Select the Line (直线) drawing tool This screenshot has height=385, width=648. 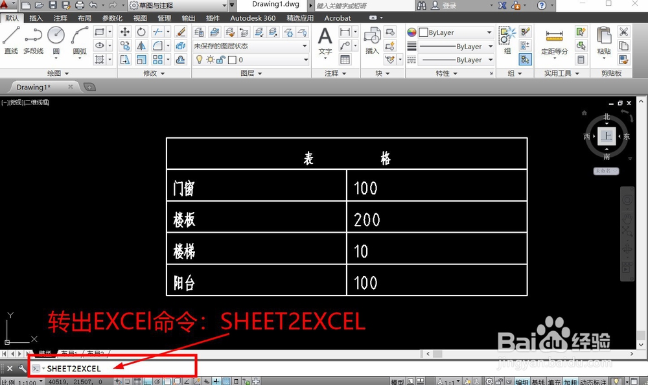(11, 40)
